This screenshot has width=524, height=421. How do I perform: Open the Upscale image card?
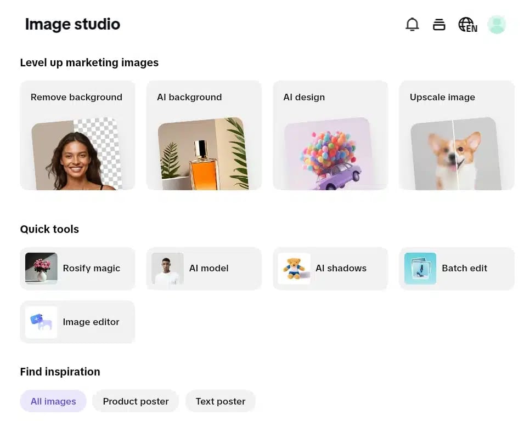click(457, 135)
